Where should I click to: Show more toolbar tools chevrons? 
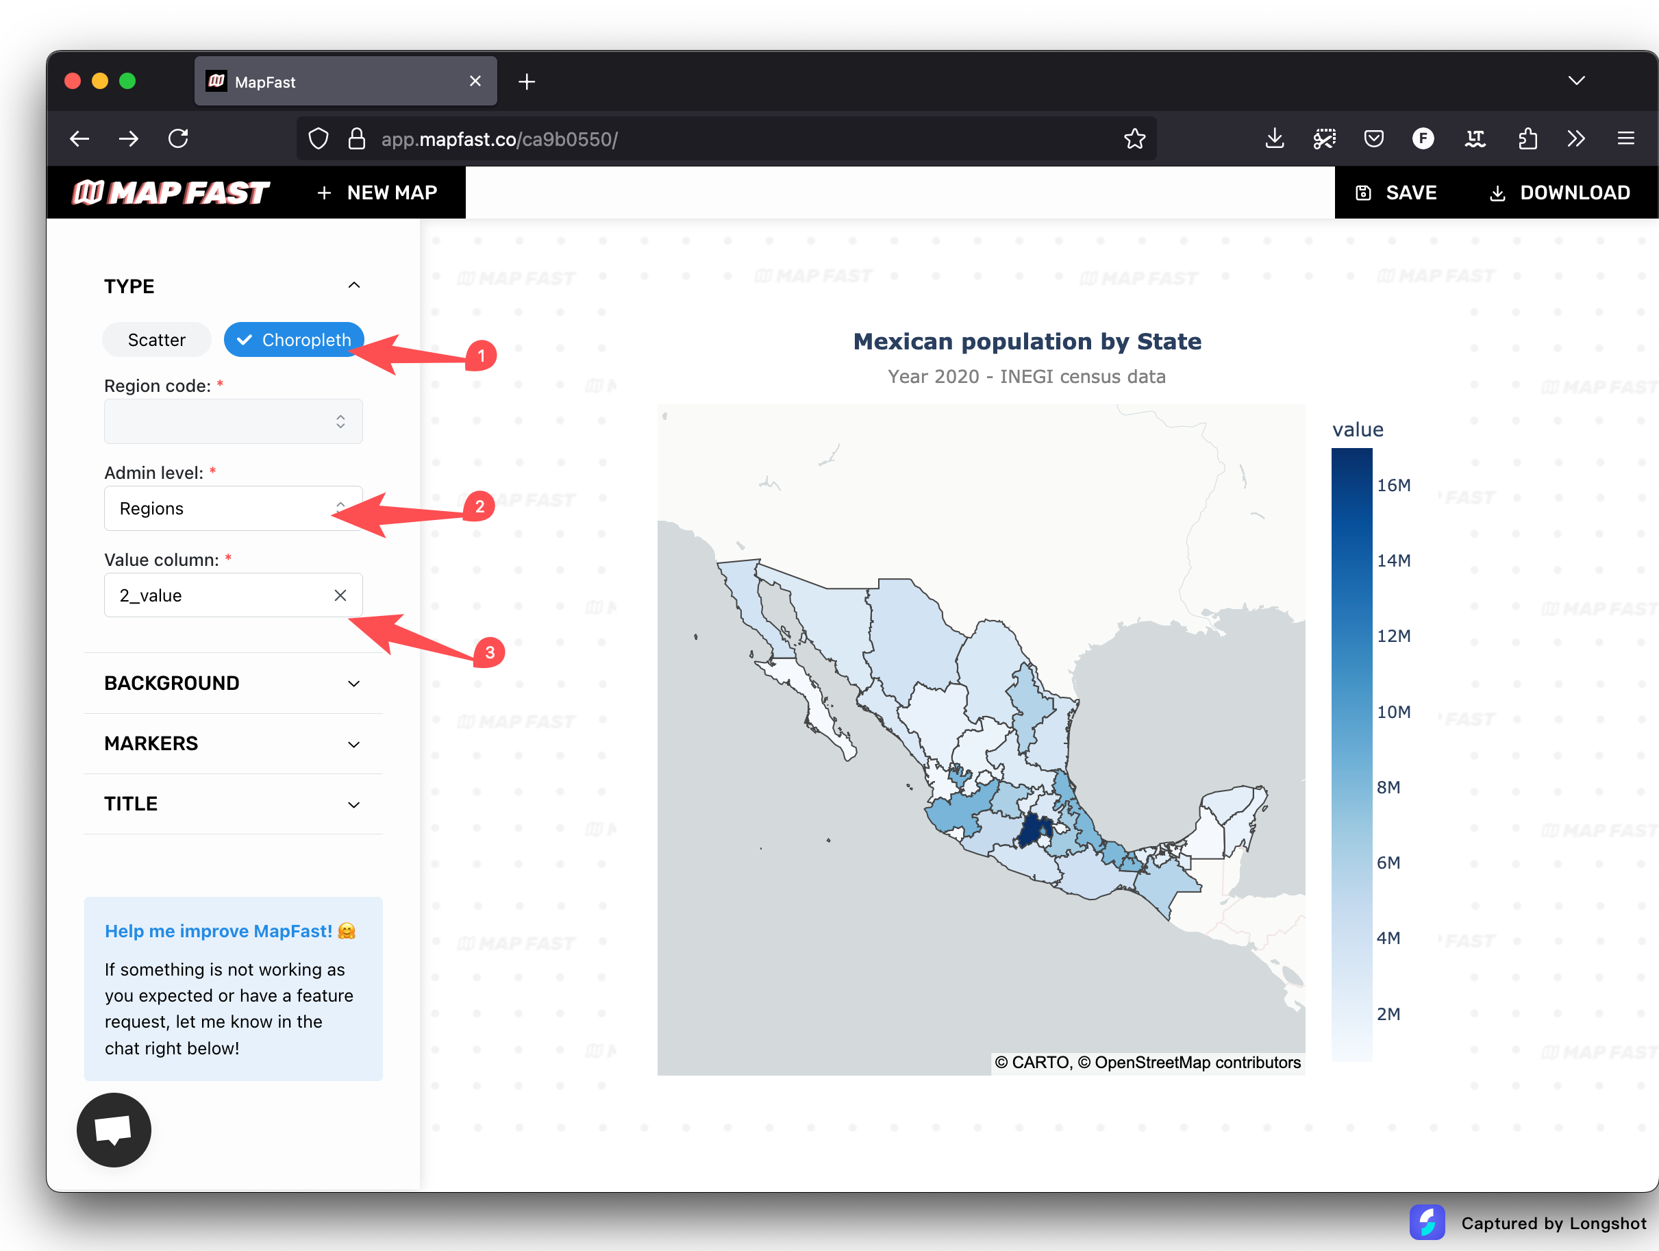tap(1577, 139)
